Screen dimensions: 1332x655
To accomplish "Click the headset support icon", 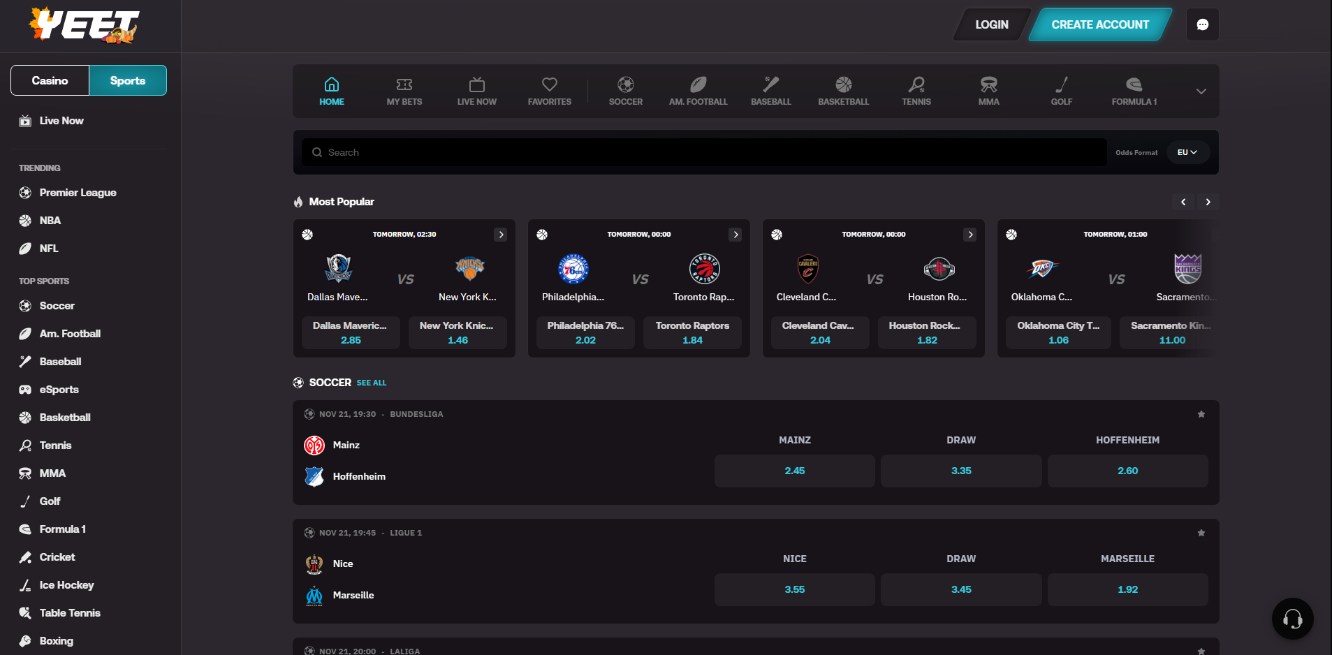I will [x=1292, y=619].
